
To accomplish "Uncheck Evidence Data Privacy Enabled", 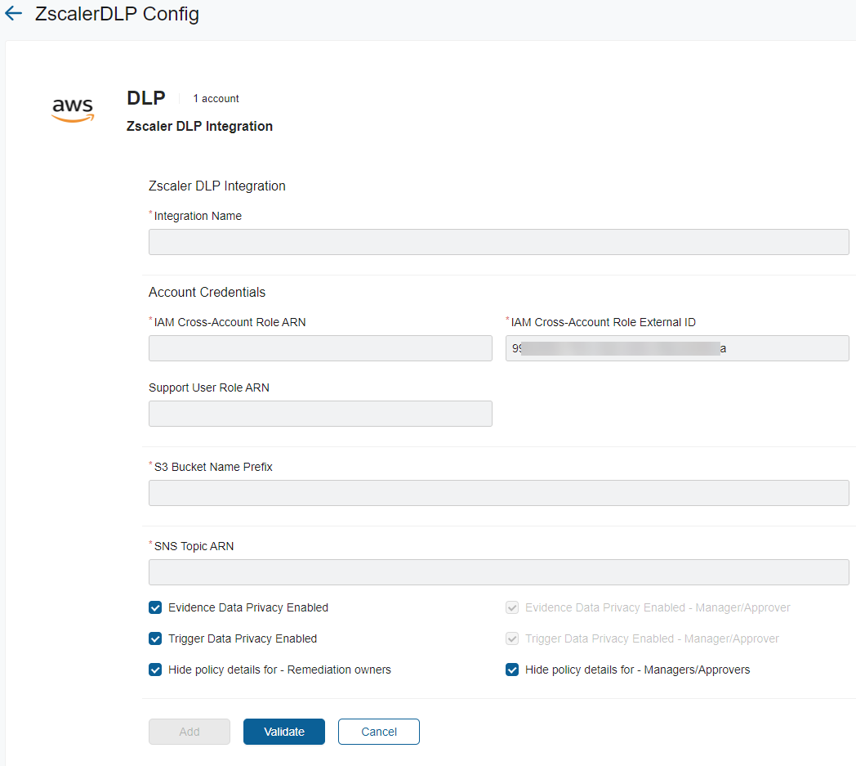I will click(x=155, y=607).
